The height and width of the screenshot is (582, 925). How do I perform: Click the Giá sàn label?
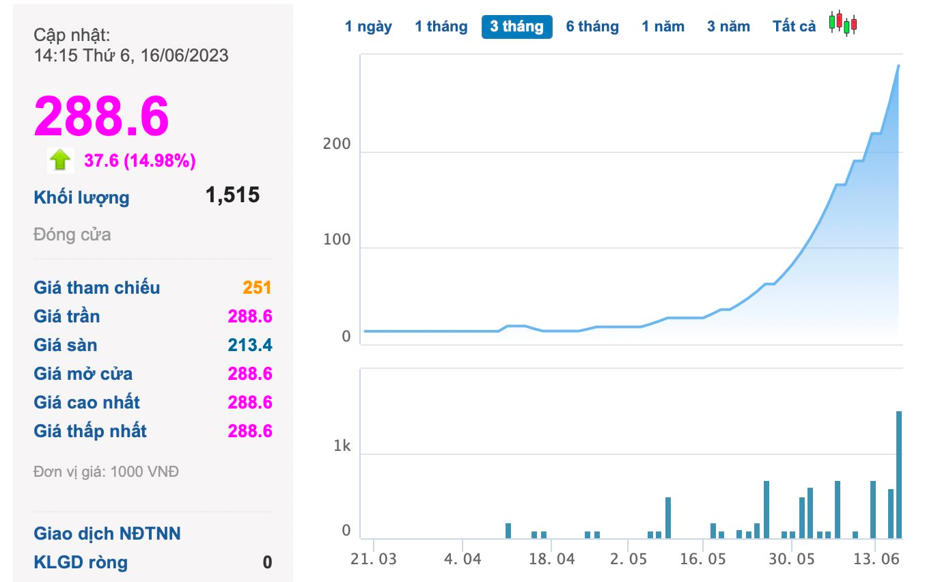click(66, 345)
